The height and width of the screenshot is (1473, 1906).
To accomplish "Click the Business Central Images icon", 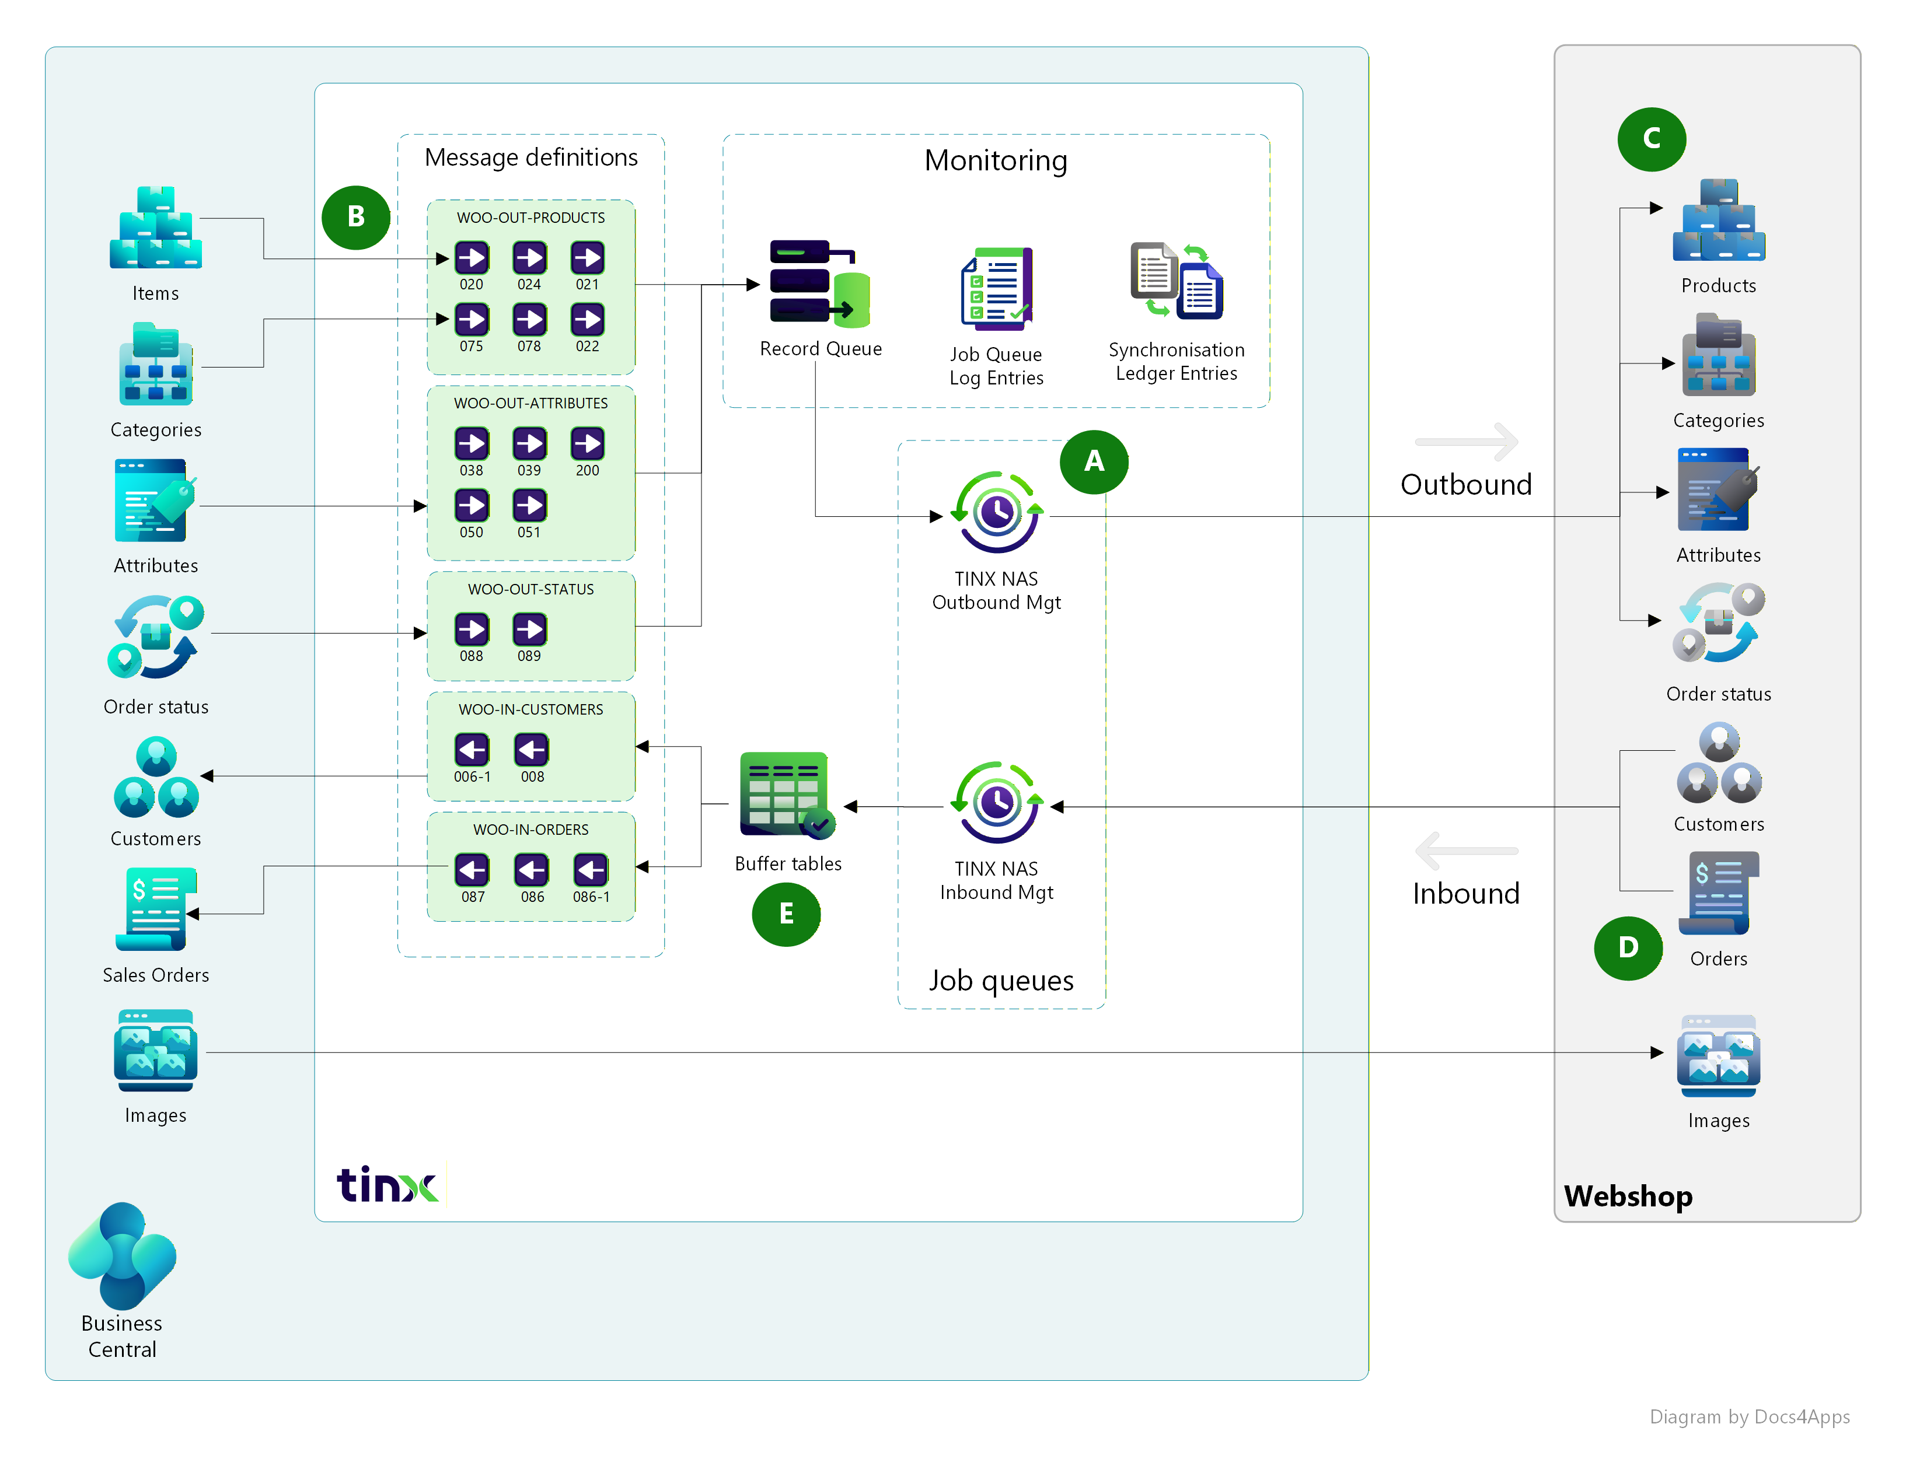I will [x=155, y=1051].
